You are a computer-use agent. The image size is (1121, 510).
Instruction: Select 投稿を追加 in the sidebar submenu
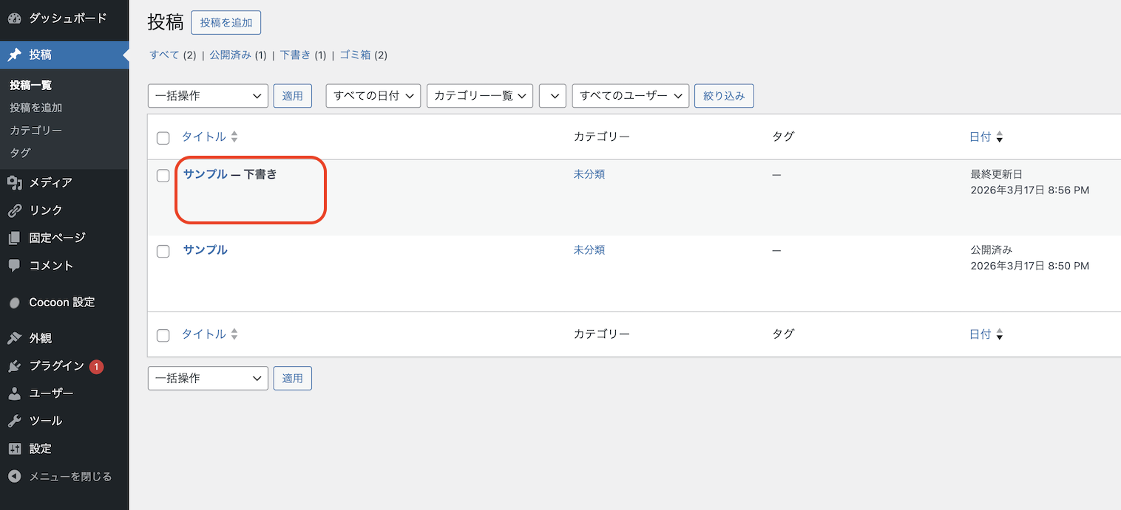[35, 108]
